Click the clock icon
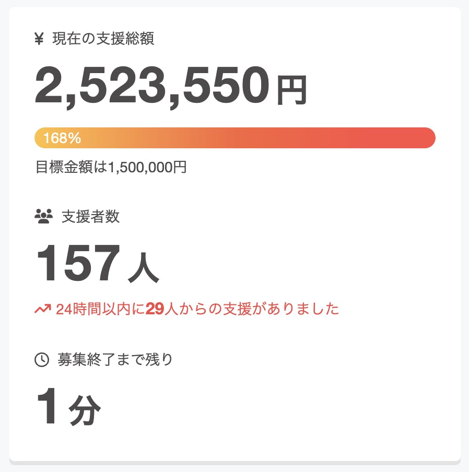469x472 pixels. point(41,360)
